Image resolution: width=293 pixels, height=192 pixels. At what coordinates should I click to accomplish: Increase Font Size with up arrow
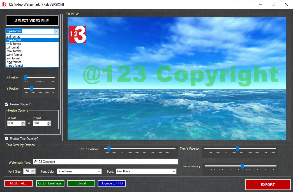coord(33,170)
